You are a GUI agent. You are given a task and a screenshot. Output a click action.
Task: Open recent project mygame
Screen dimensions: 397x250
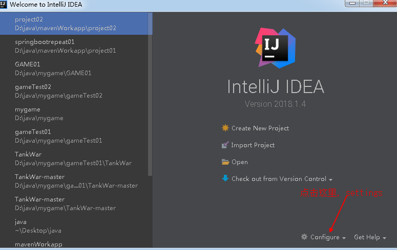74,113
